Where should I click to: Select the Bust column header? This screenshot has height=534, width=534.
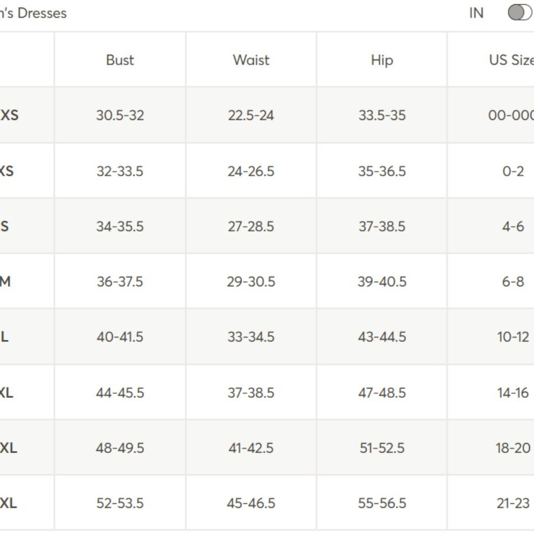coord(120,60)
